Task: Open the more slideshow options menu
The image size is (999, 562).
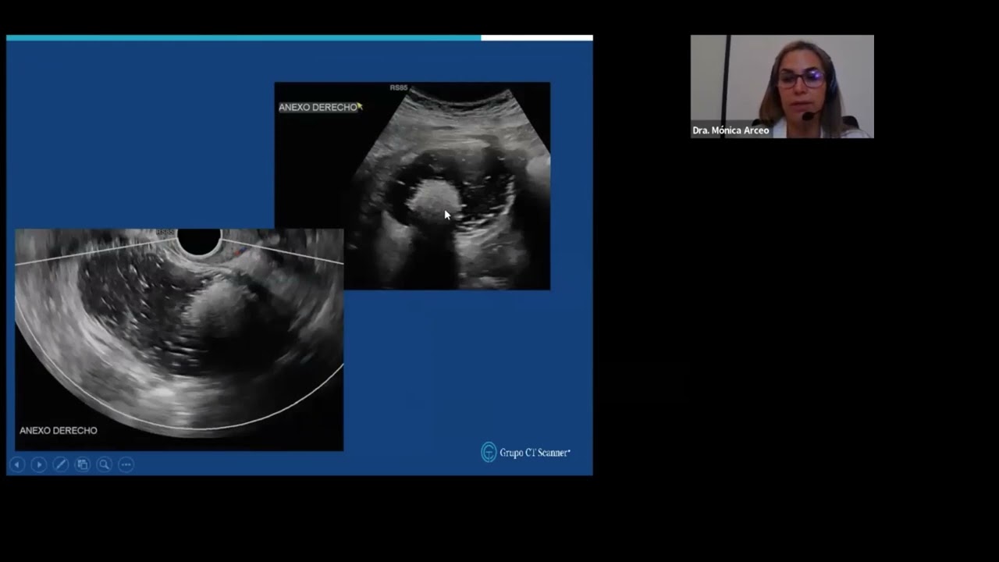Action: coord(126,464)
